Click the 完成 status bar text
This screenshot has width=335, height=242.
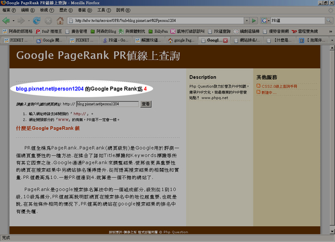6,238
